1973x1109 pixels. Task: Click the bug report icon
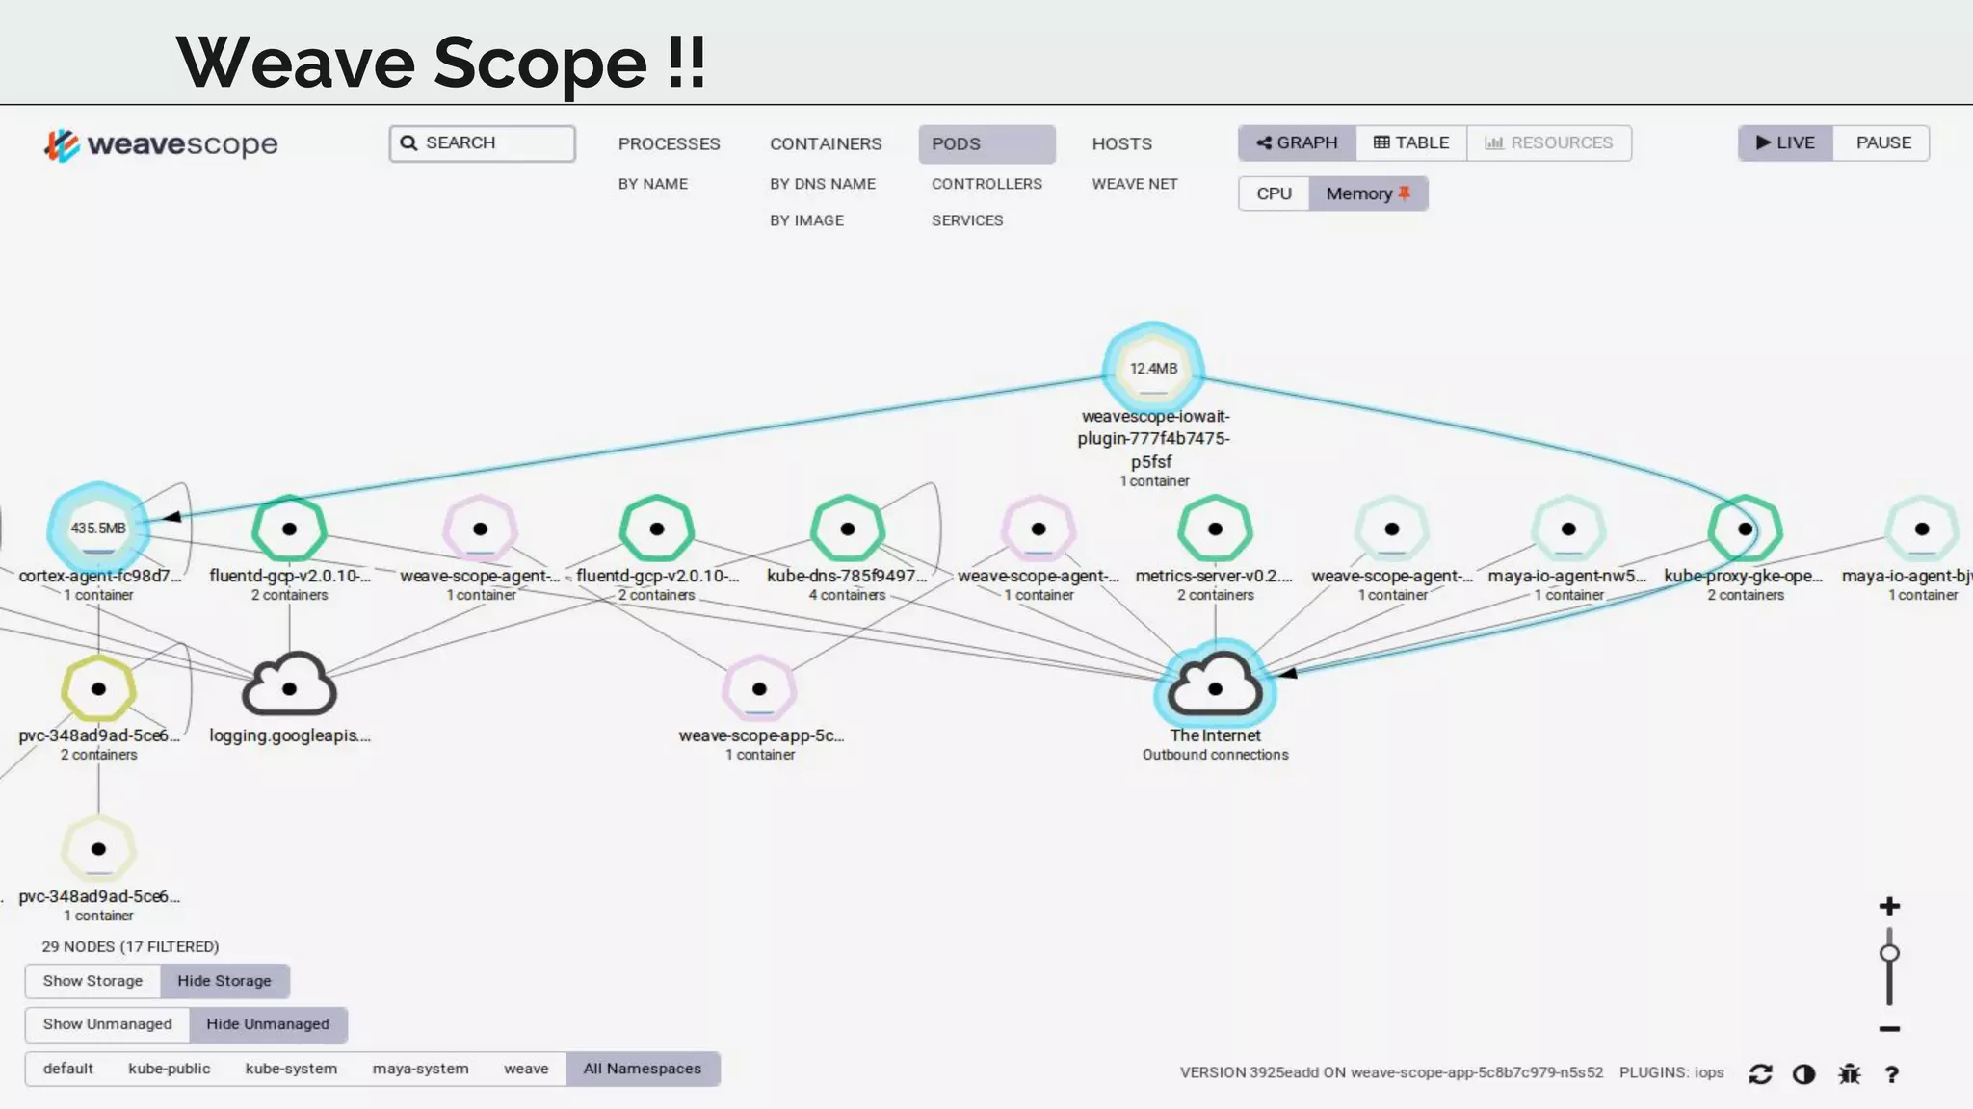pos(1849,1074)
